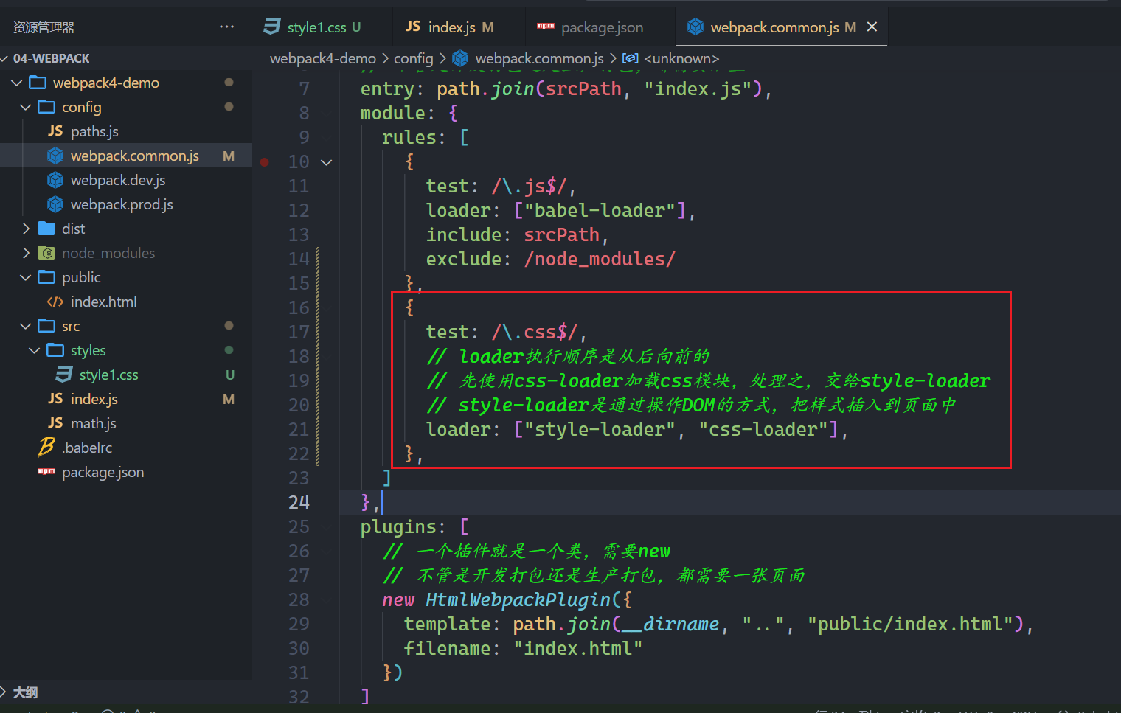Click the npm icon on package.json tab
1121x713 pixels.
(546, 26)
